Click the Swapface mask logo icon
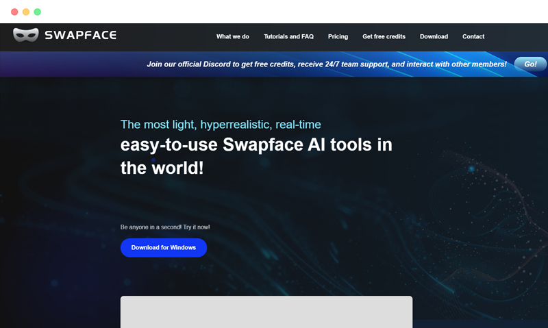This screenshot has height=328, width=548. pyautogui.click(x=25, y=35)
